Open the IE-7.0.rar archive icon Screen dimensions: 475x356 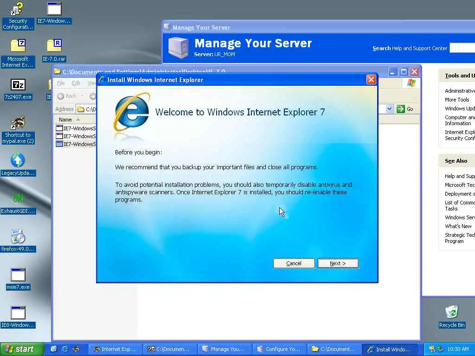(x=54, y=50)
